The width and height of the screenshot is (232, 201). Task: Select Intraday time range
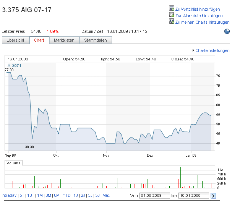tap(9, 195)
